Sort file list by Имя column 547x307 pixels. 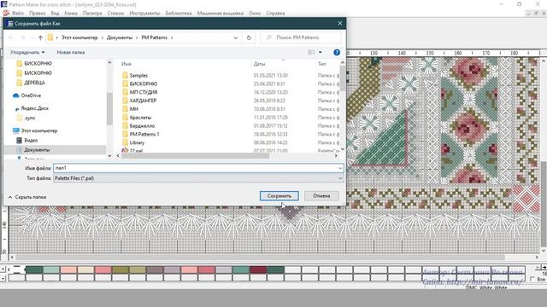point(126,64)
